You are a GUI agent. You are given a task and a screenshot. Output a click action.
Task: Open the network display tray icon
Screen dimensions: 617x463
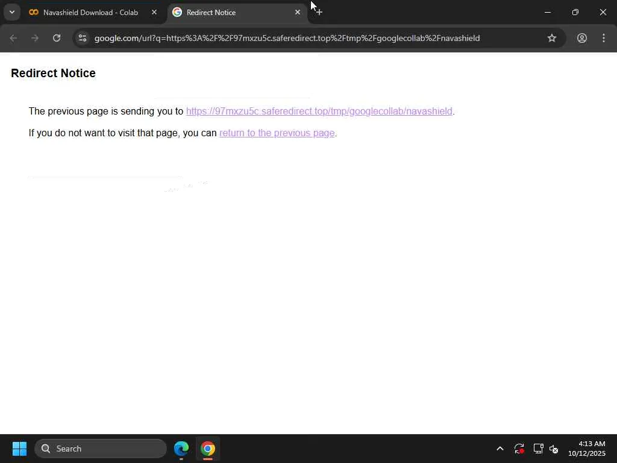pos(538,449)
